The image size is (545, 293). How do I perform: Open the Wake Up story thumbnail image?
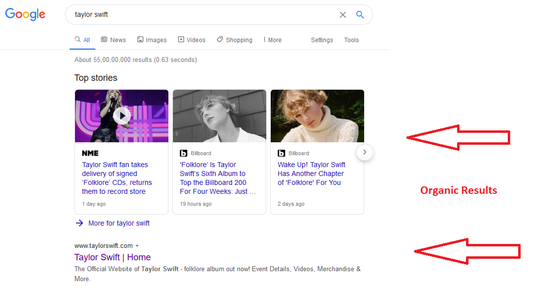317,116
